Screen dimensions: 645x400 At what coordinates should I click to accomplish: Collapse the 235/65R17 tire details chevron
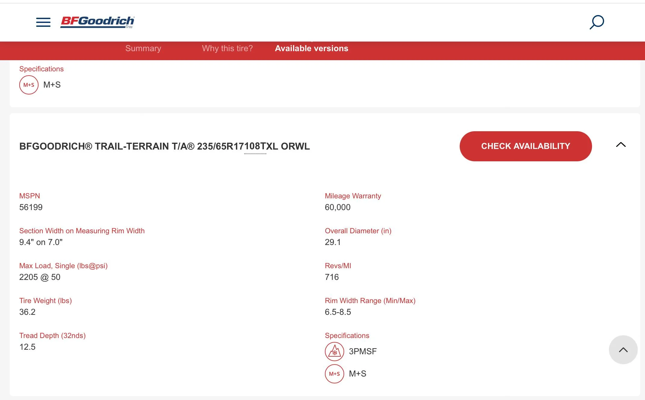621,145
